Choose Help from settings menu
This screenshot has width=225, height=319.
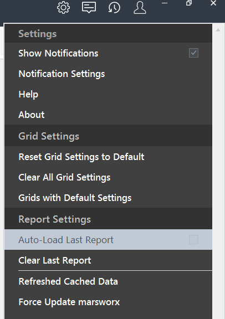coord(108,94)
